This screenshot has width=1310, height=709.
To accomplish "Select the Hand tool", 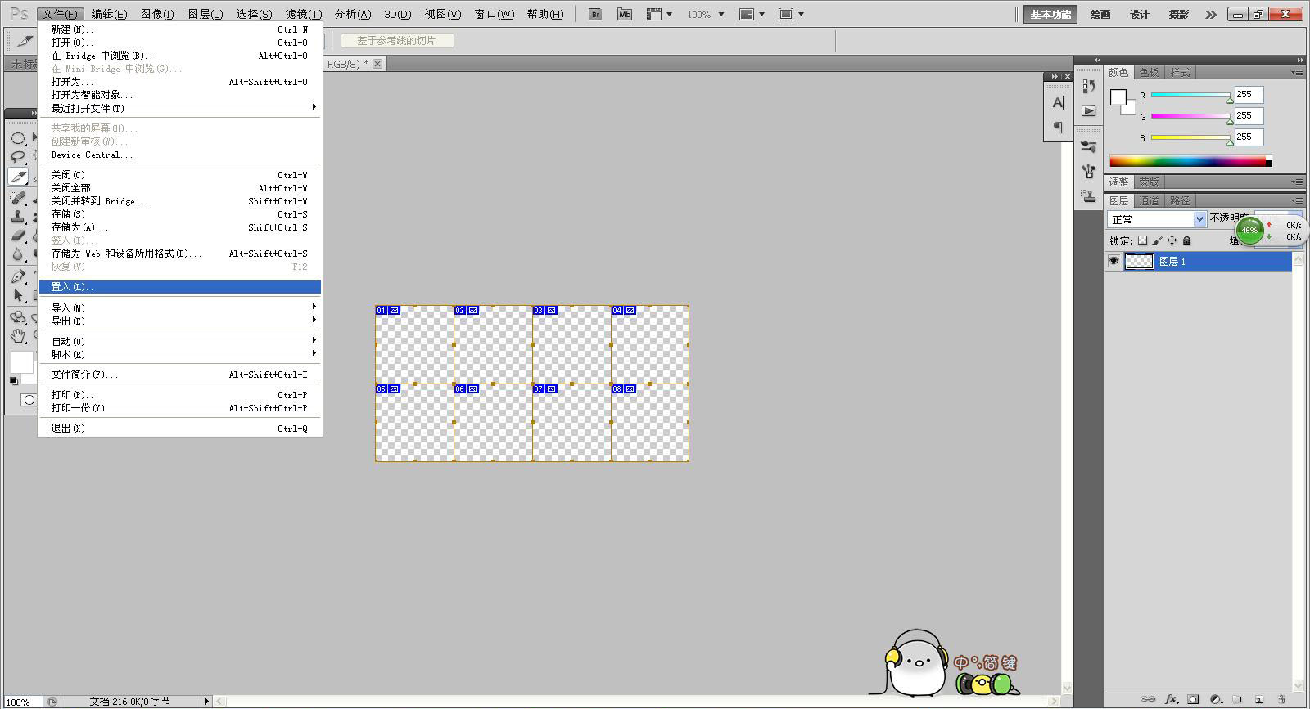I will (18, 335).
